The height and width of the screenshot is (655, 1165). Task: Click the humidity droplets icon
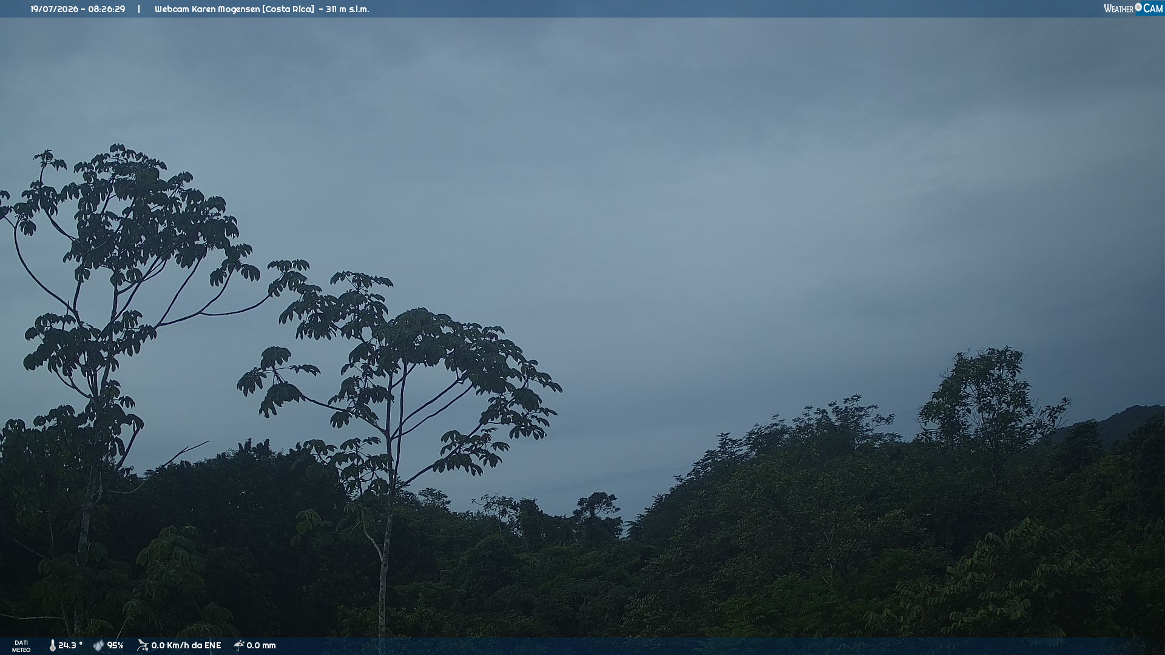click(x=98, y=646)
